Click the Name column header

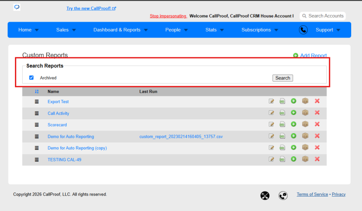(53, 92)
